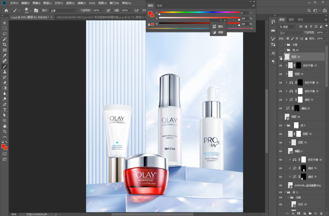Select the Crop tool
The width and height of the screenshot is (329, 216).
[5, 45]
